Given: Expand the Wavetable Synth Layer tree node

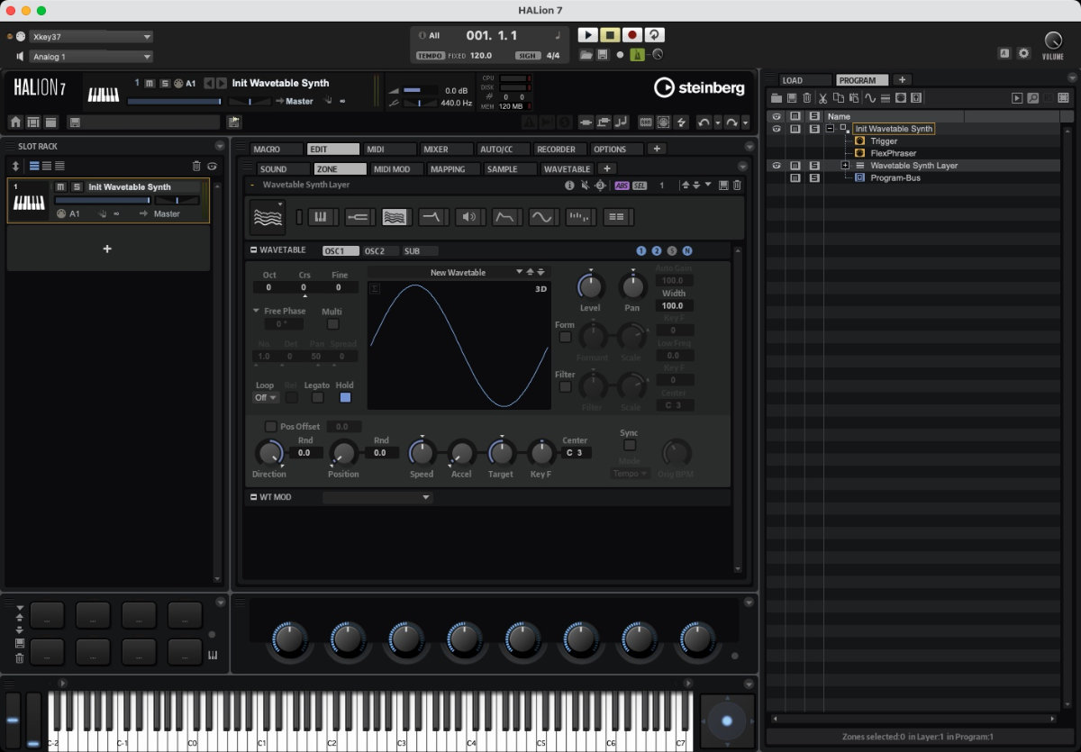Looking at the screenshot, I should point(845,166).
